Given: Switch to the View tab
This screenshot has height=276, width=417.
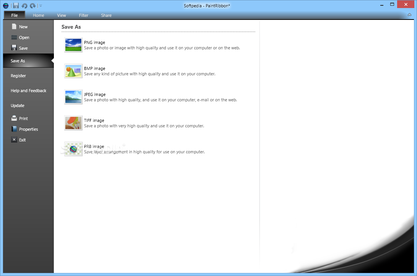Looking at the screenshot, I should tap(62, 15).
